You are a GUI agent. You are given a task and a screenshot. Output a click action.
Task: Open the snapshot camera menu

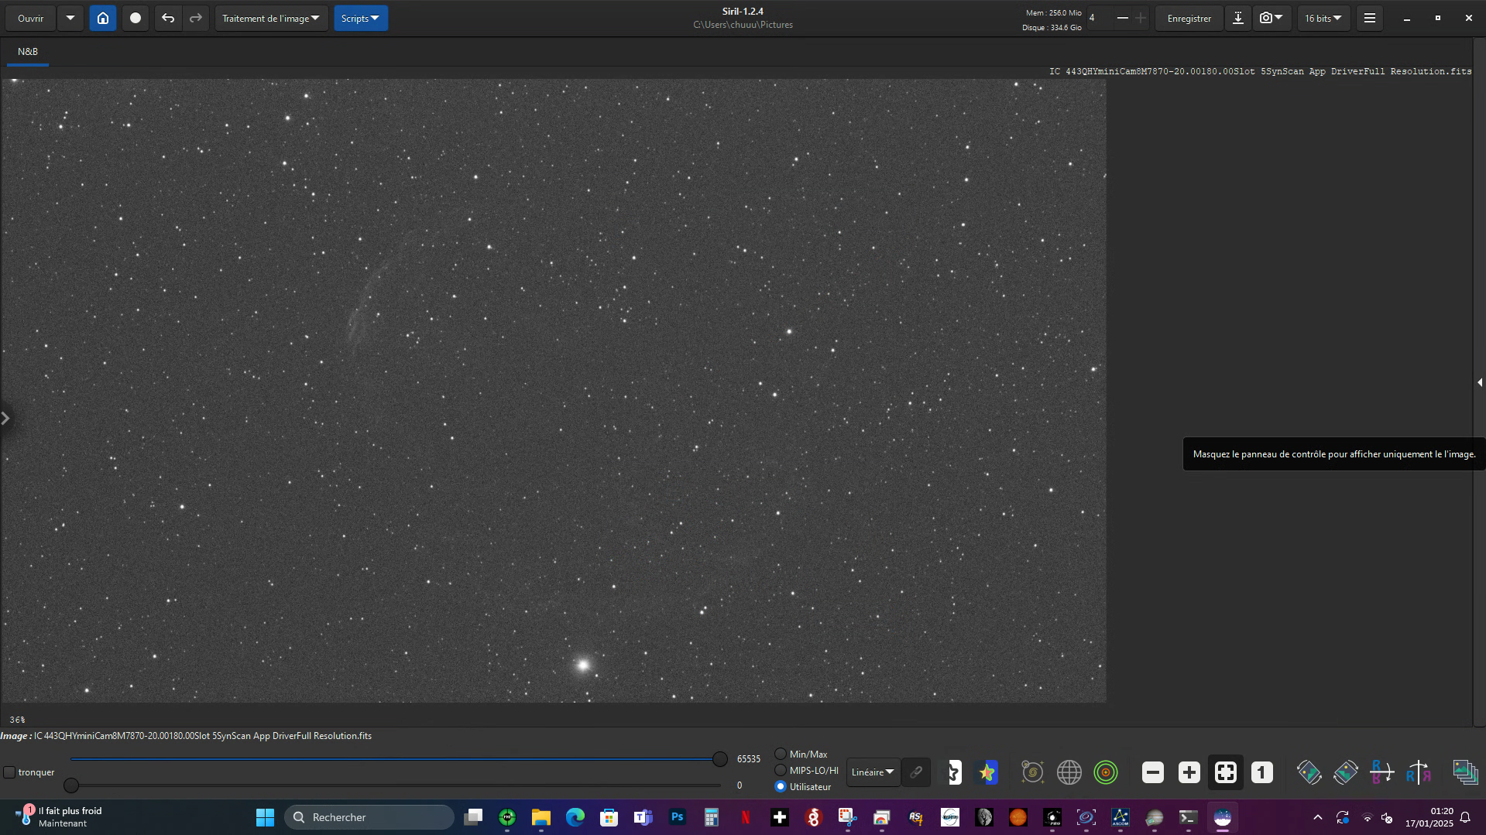point(1272,18)
